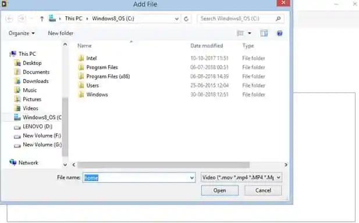Open the help icon
The image size is (359, 223).
tap(279, 33)
